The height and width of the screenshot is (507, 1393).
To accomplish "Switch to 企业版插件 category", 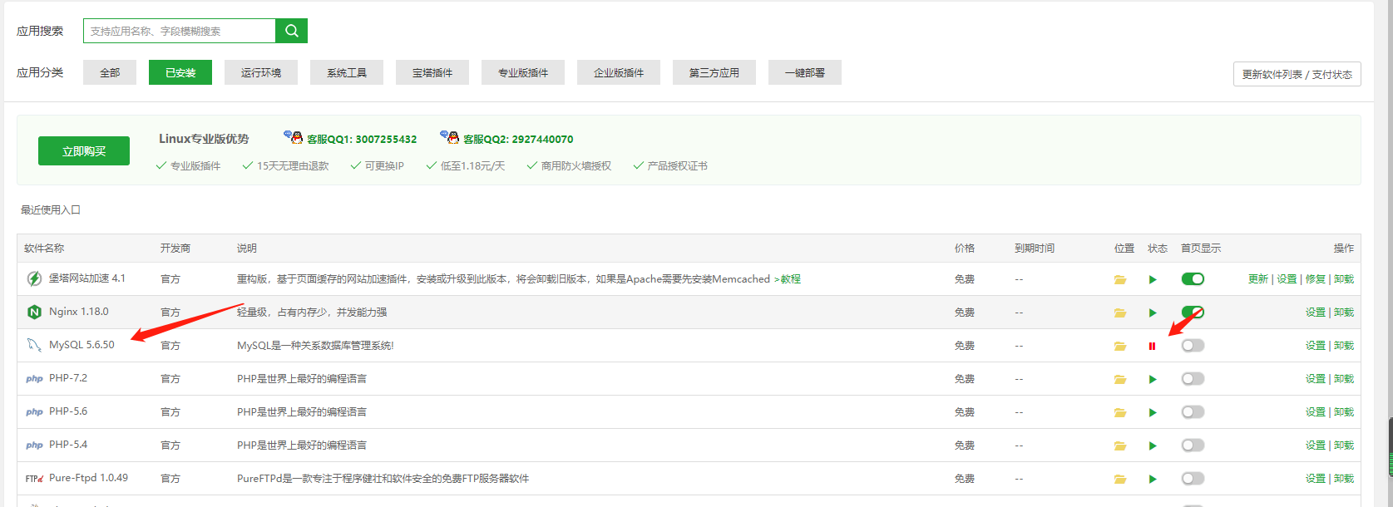I will click(x=619, y=72).
